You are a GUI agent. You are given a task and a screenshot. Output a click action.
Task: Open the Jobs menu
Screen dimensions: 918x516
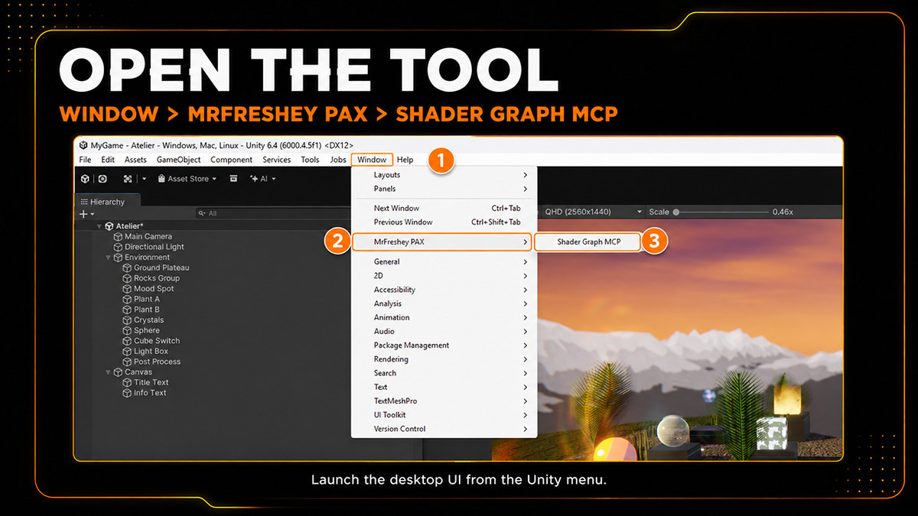[x=338, y=160]
